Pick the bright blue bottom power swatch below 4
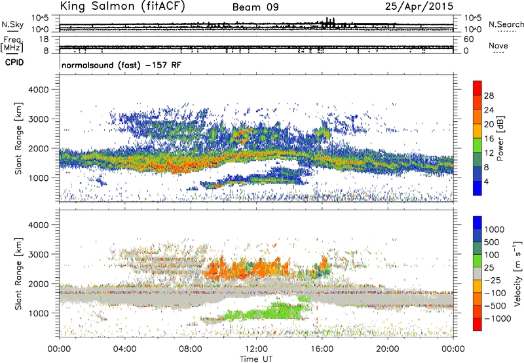This screenshot has height=363, width=524. pyautogui.click(x=477, y=189)
